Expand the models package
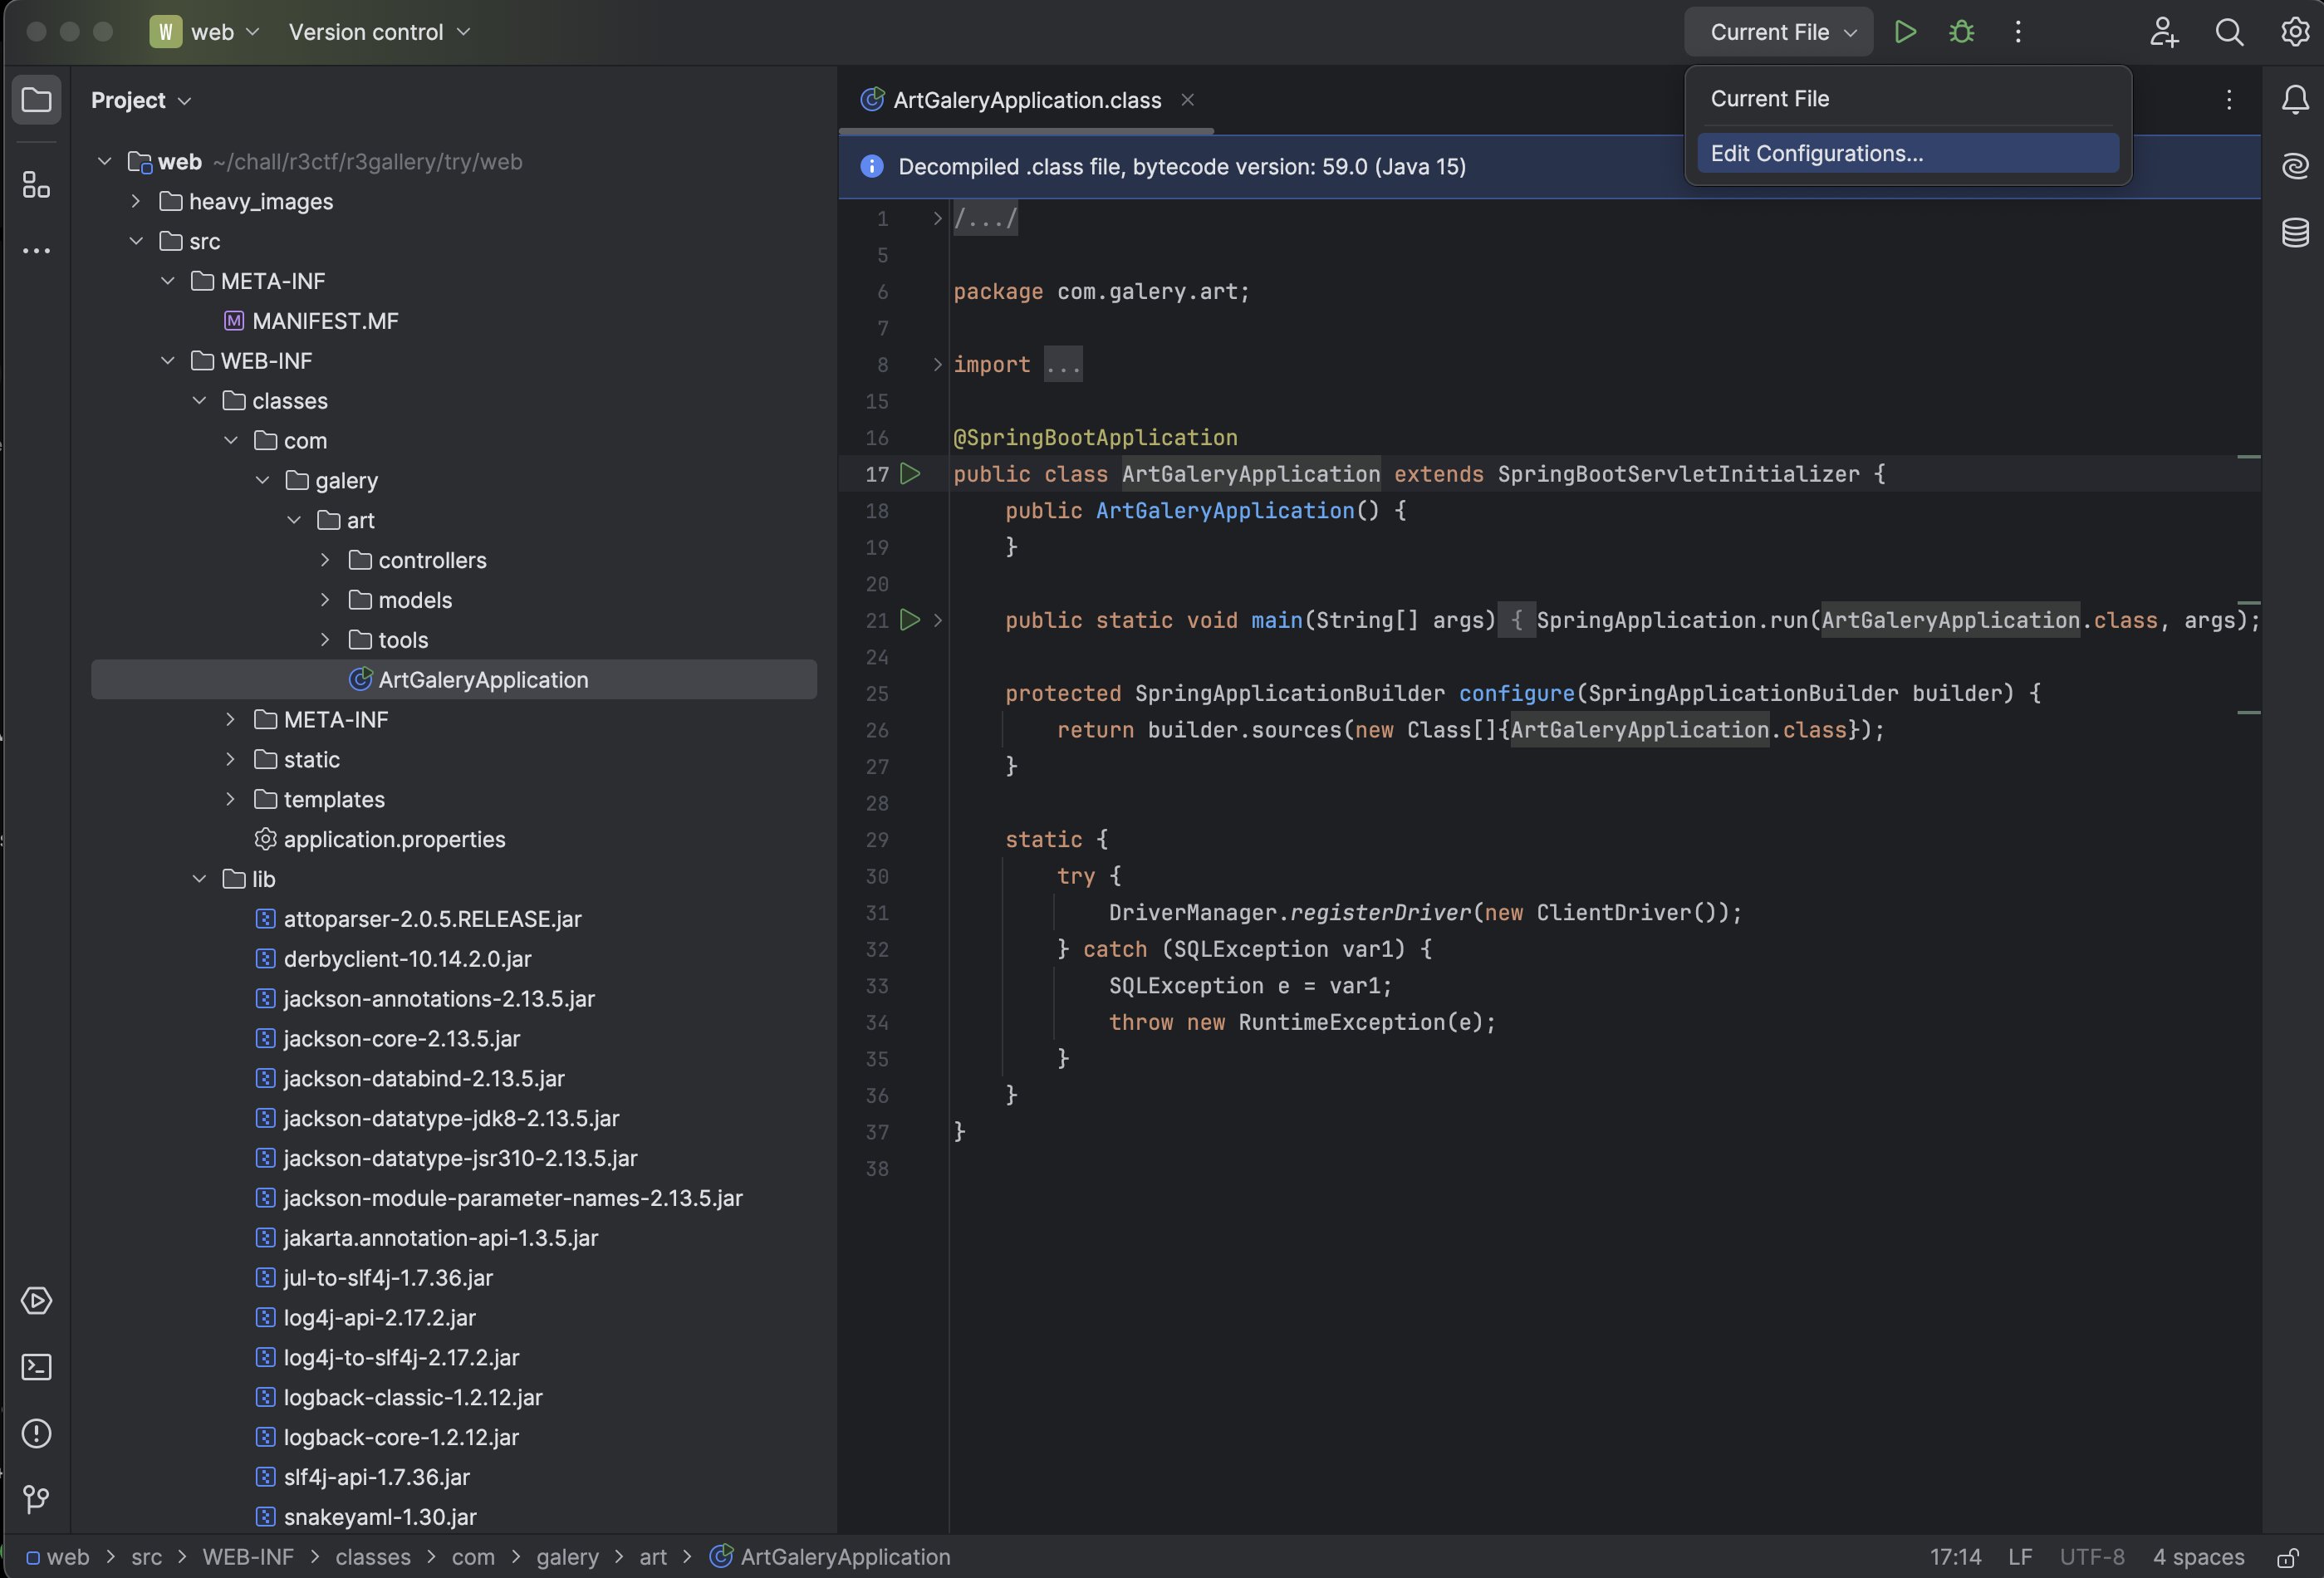This screenshot has height=1578, width=2324. pyautogui.click(x=325, y=600)
